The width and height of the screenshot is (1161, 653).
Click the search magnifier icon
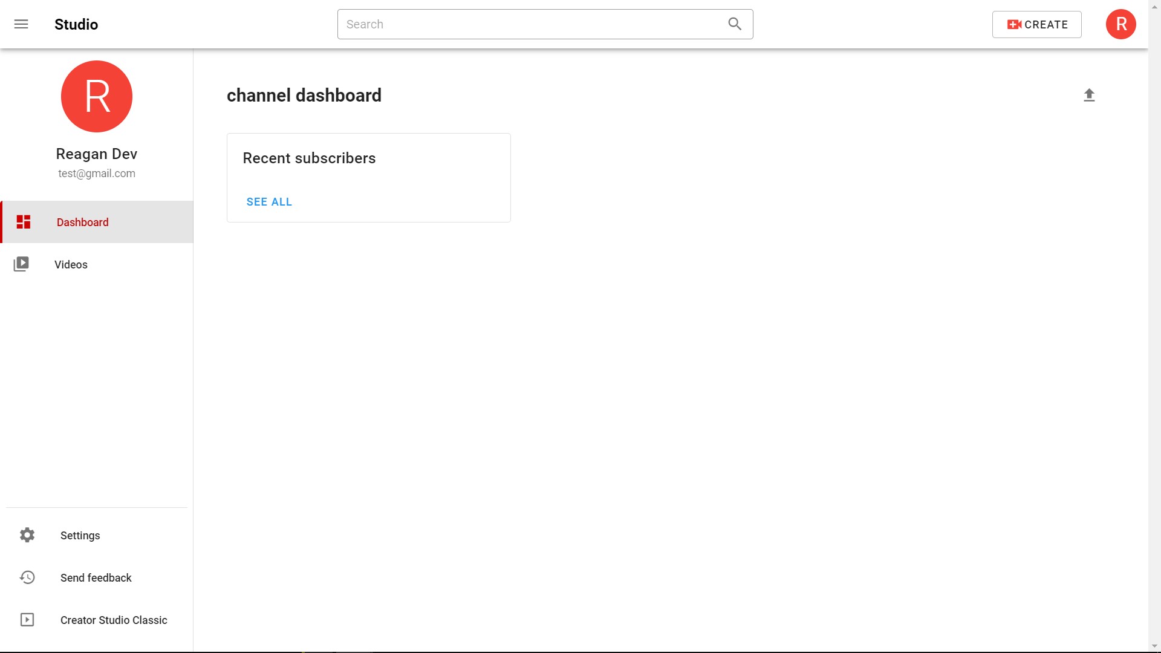[734, 24]
